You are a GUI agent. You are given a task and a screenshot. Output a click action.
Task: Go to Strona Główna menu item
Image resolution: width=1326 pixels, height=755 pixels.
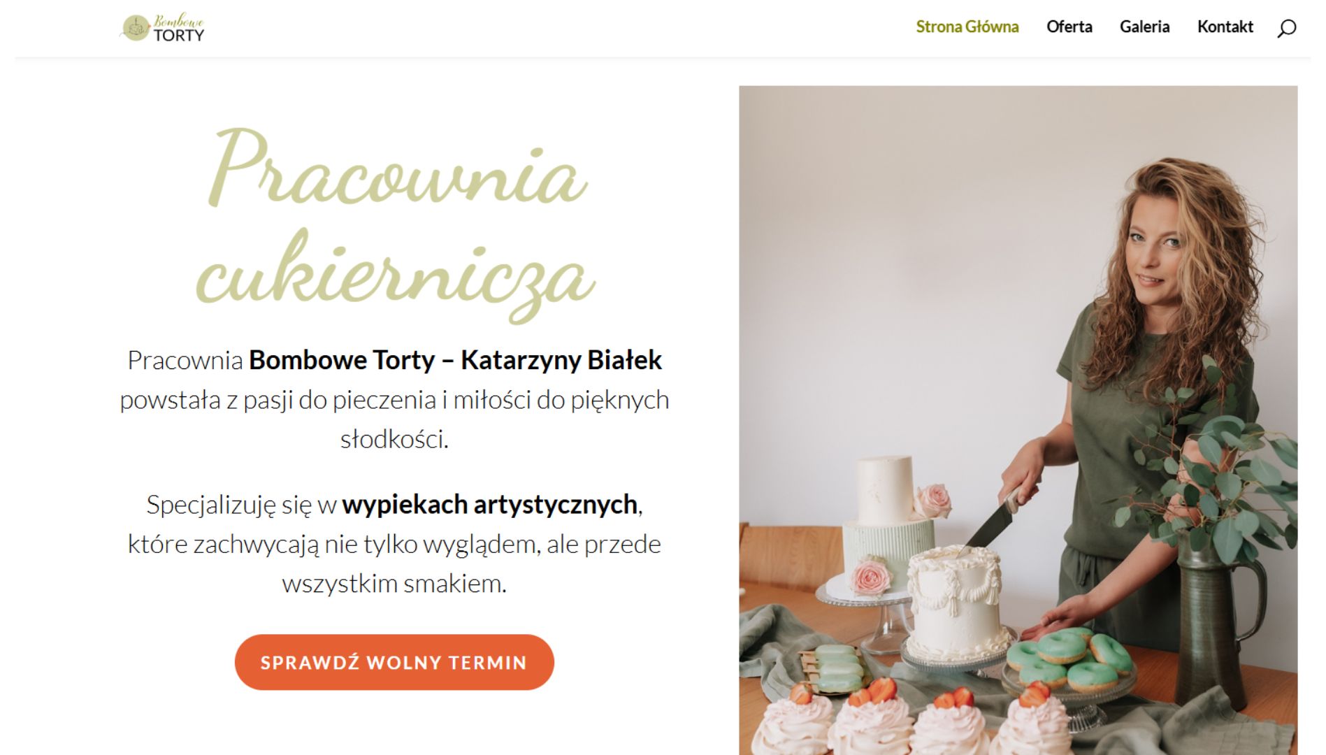[967, 27]
